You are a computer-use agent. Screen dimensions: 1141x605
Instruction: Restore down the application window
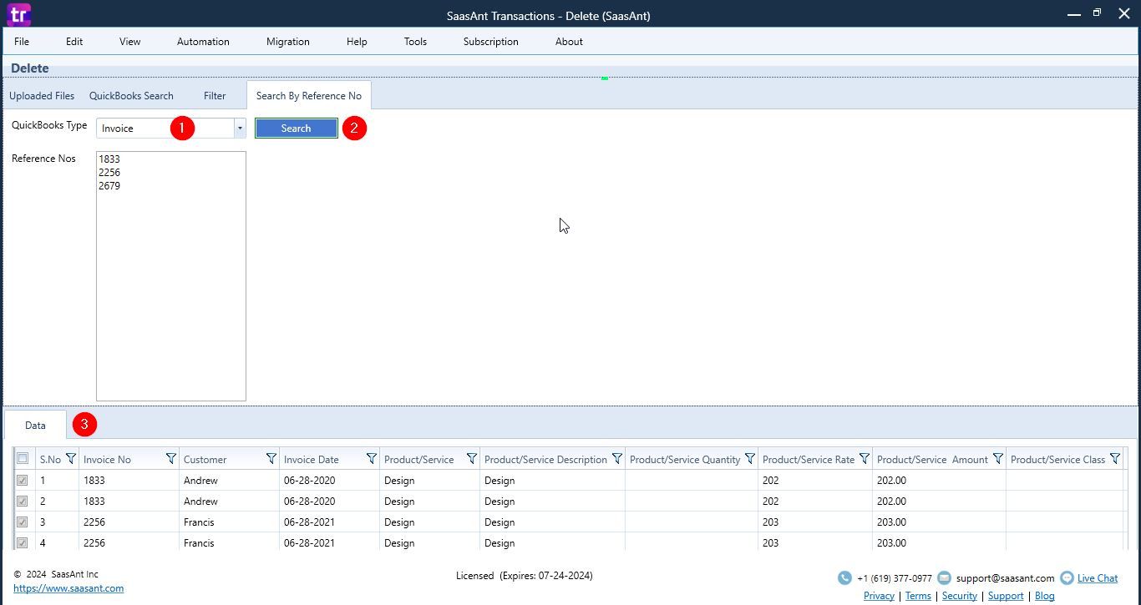tap(1098, 13)
